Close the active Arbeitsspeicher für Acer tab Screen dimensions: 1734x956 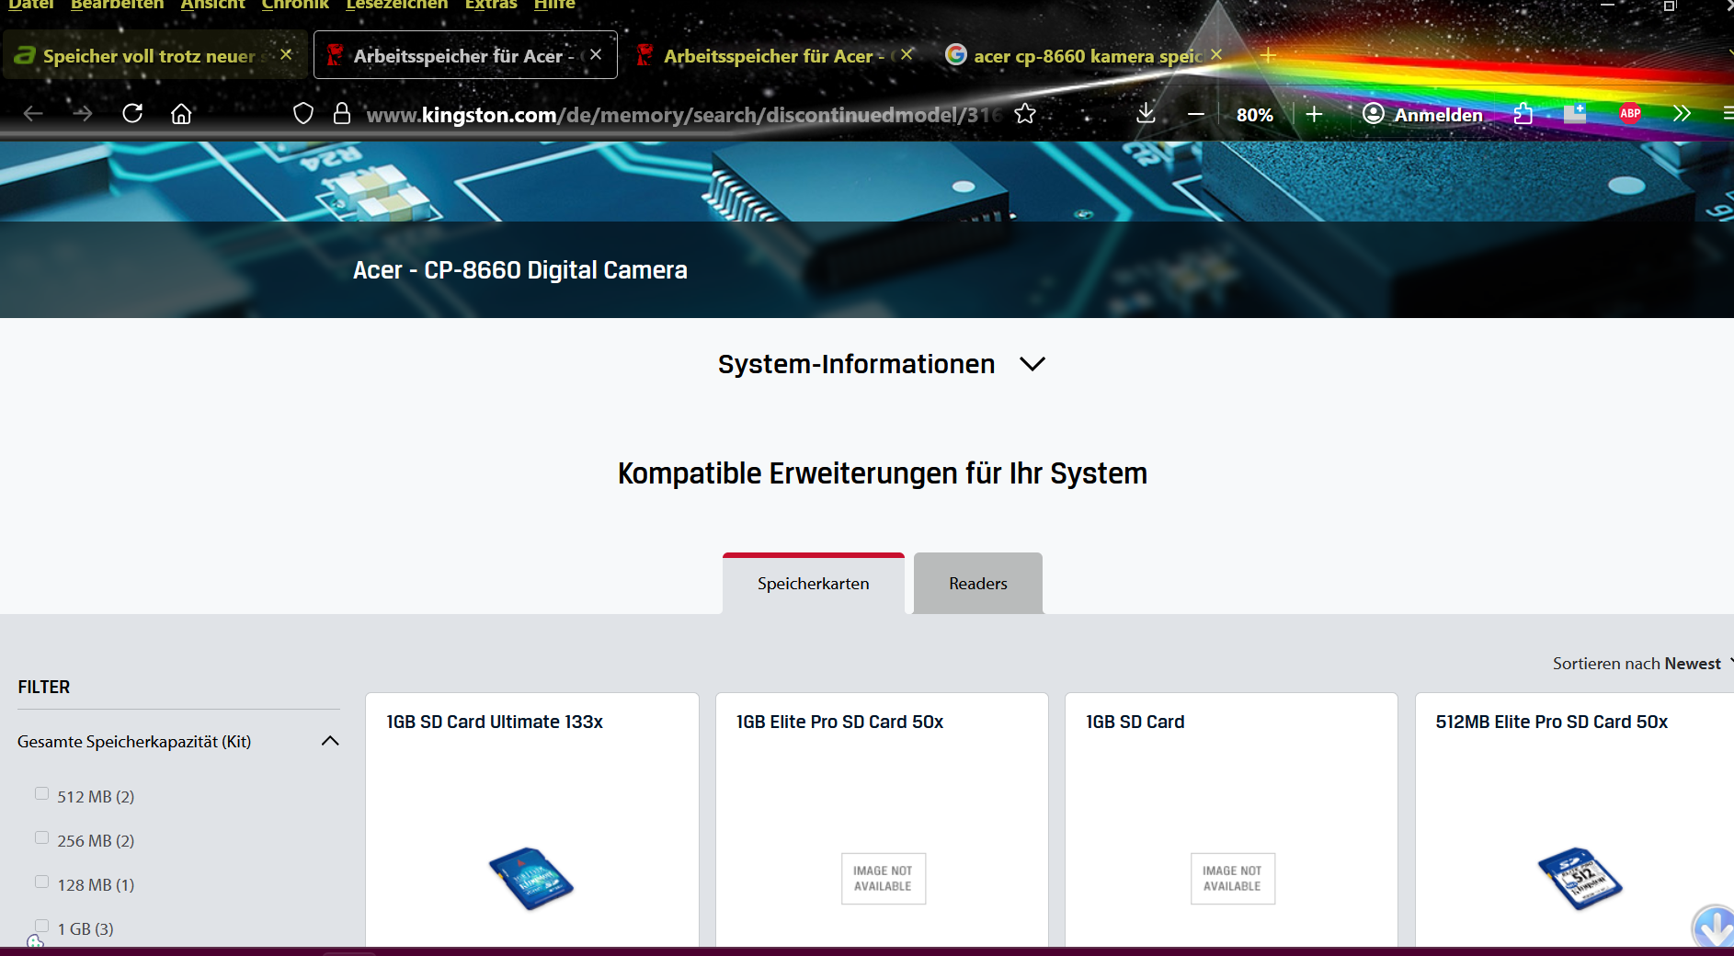[x=596, y=54]
